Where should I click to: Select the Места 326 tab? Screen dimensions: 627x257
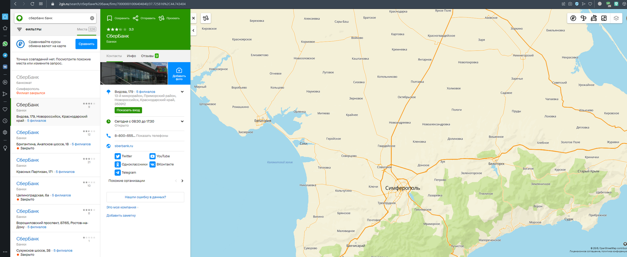[x=87, y=29]
